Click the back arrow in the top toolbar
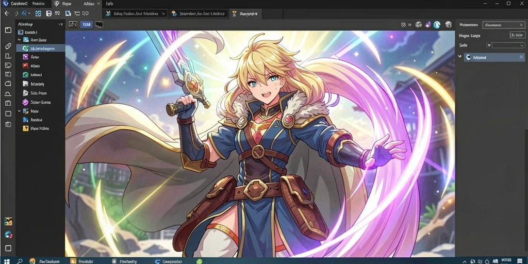 pos(6,13)
